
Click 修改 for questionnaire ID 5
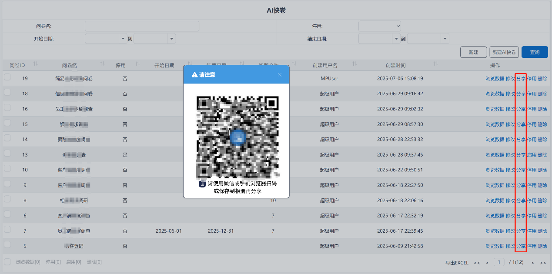(x=511, y=246)
